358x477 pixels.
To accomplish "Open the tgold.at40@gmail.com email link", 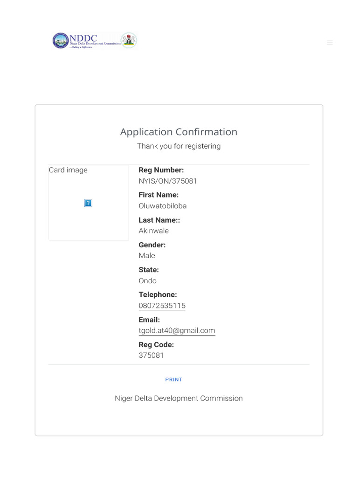I will [x=177, y=331].
